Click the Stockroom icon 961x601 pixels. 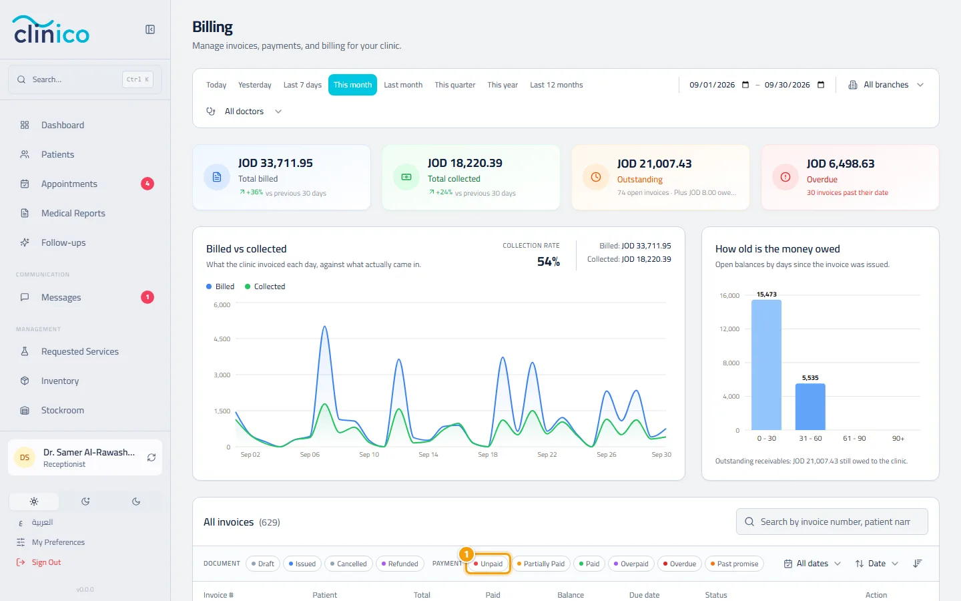(25, 410)
